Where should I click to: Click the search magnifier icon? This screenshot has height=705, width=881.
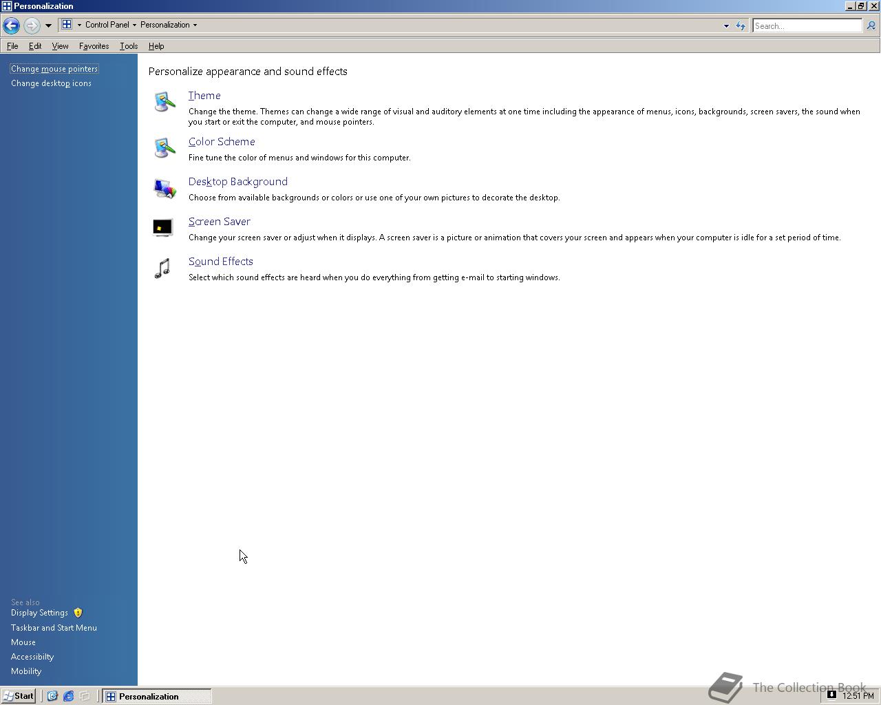tap(871, 25)
